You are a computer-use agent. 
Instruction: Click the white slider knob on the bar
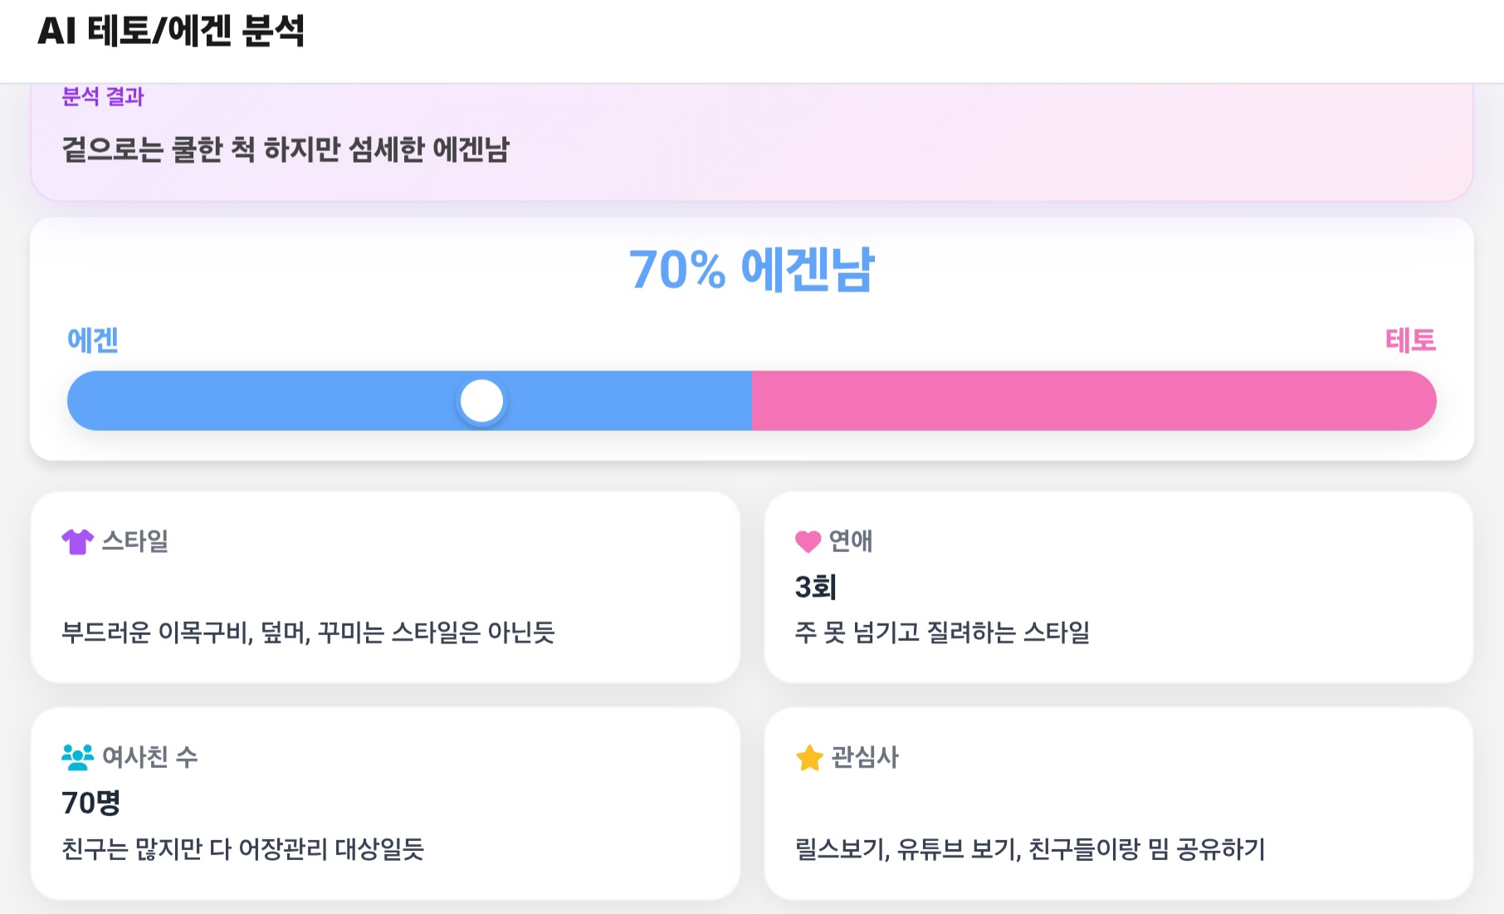pos(481,401)
